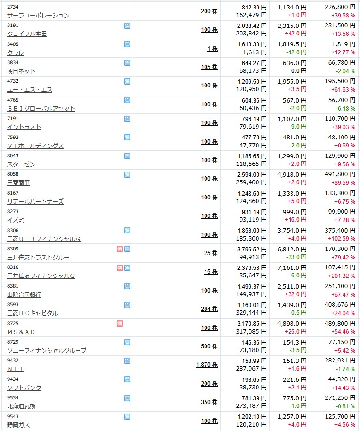The height and width of the screenshot is (431, 360).
Task: Open 三菱UFJフィナンシャルG stock link
Action: 43,239
